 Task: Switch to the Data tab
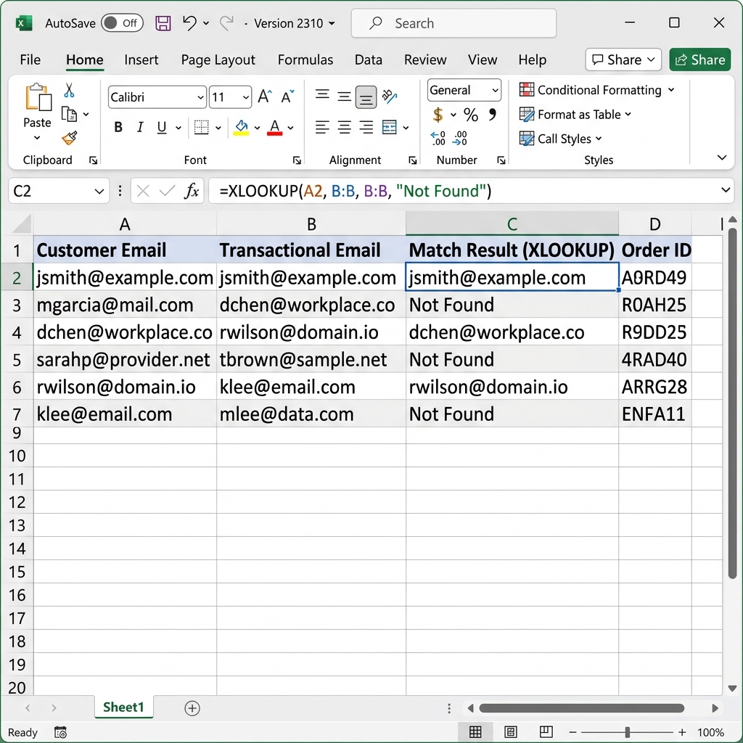[x=368, y=59]
